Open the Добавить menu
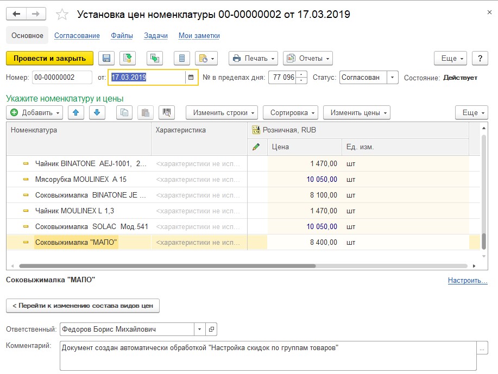This screenshot has width=498, height=374. 35,113
